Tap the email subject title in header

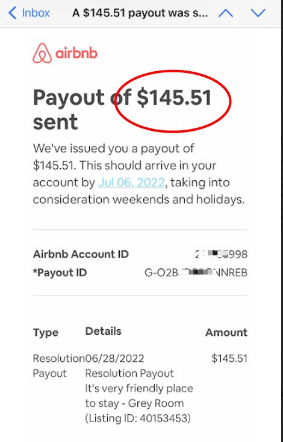click(x=140, y=13)
